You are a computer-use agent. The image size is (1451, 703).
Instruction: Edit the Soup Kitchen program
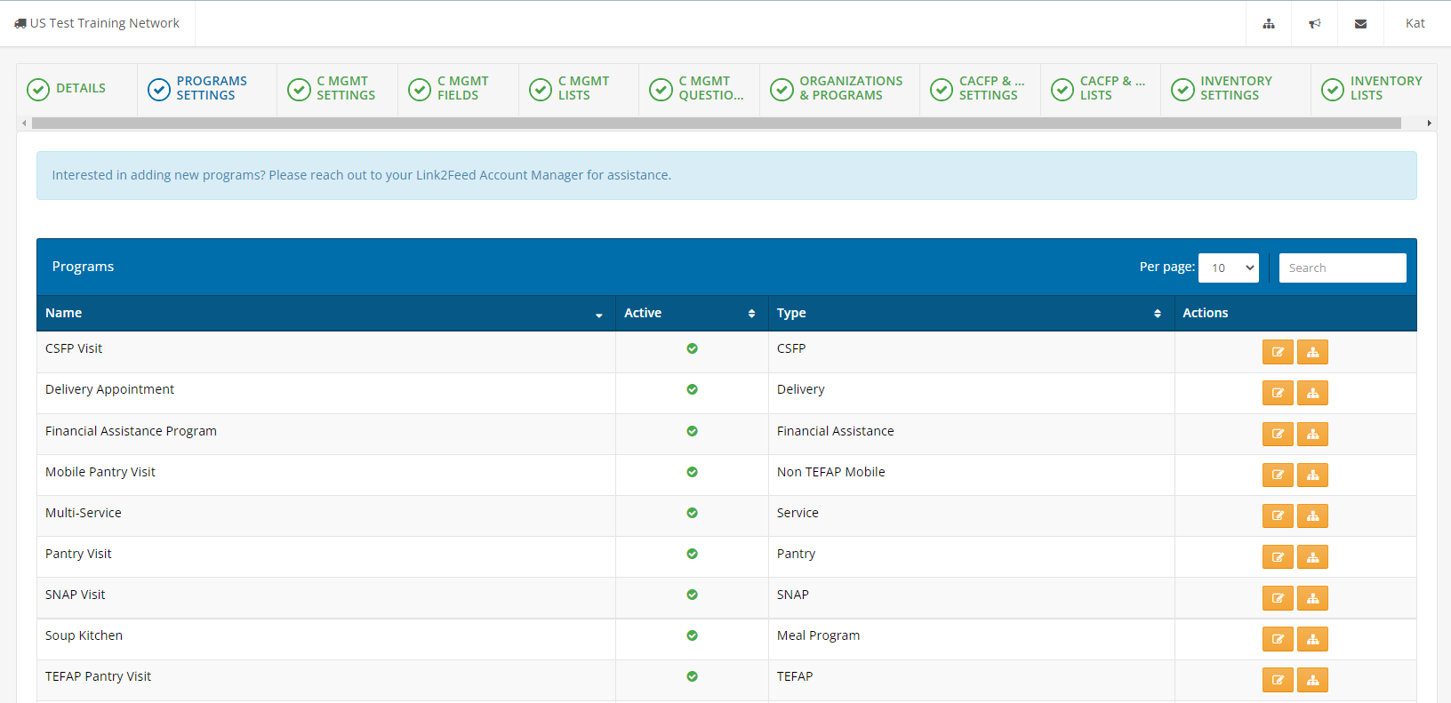point(1278,639)
